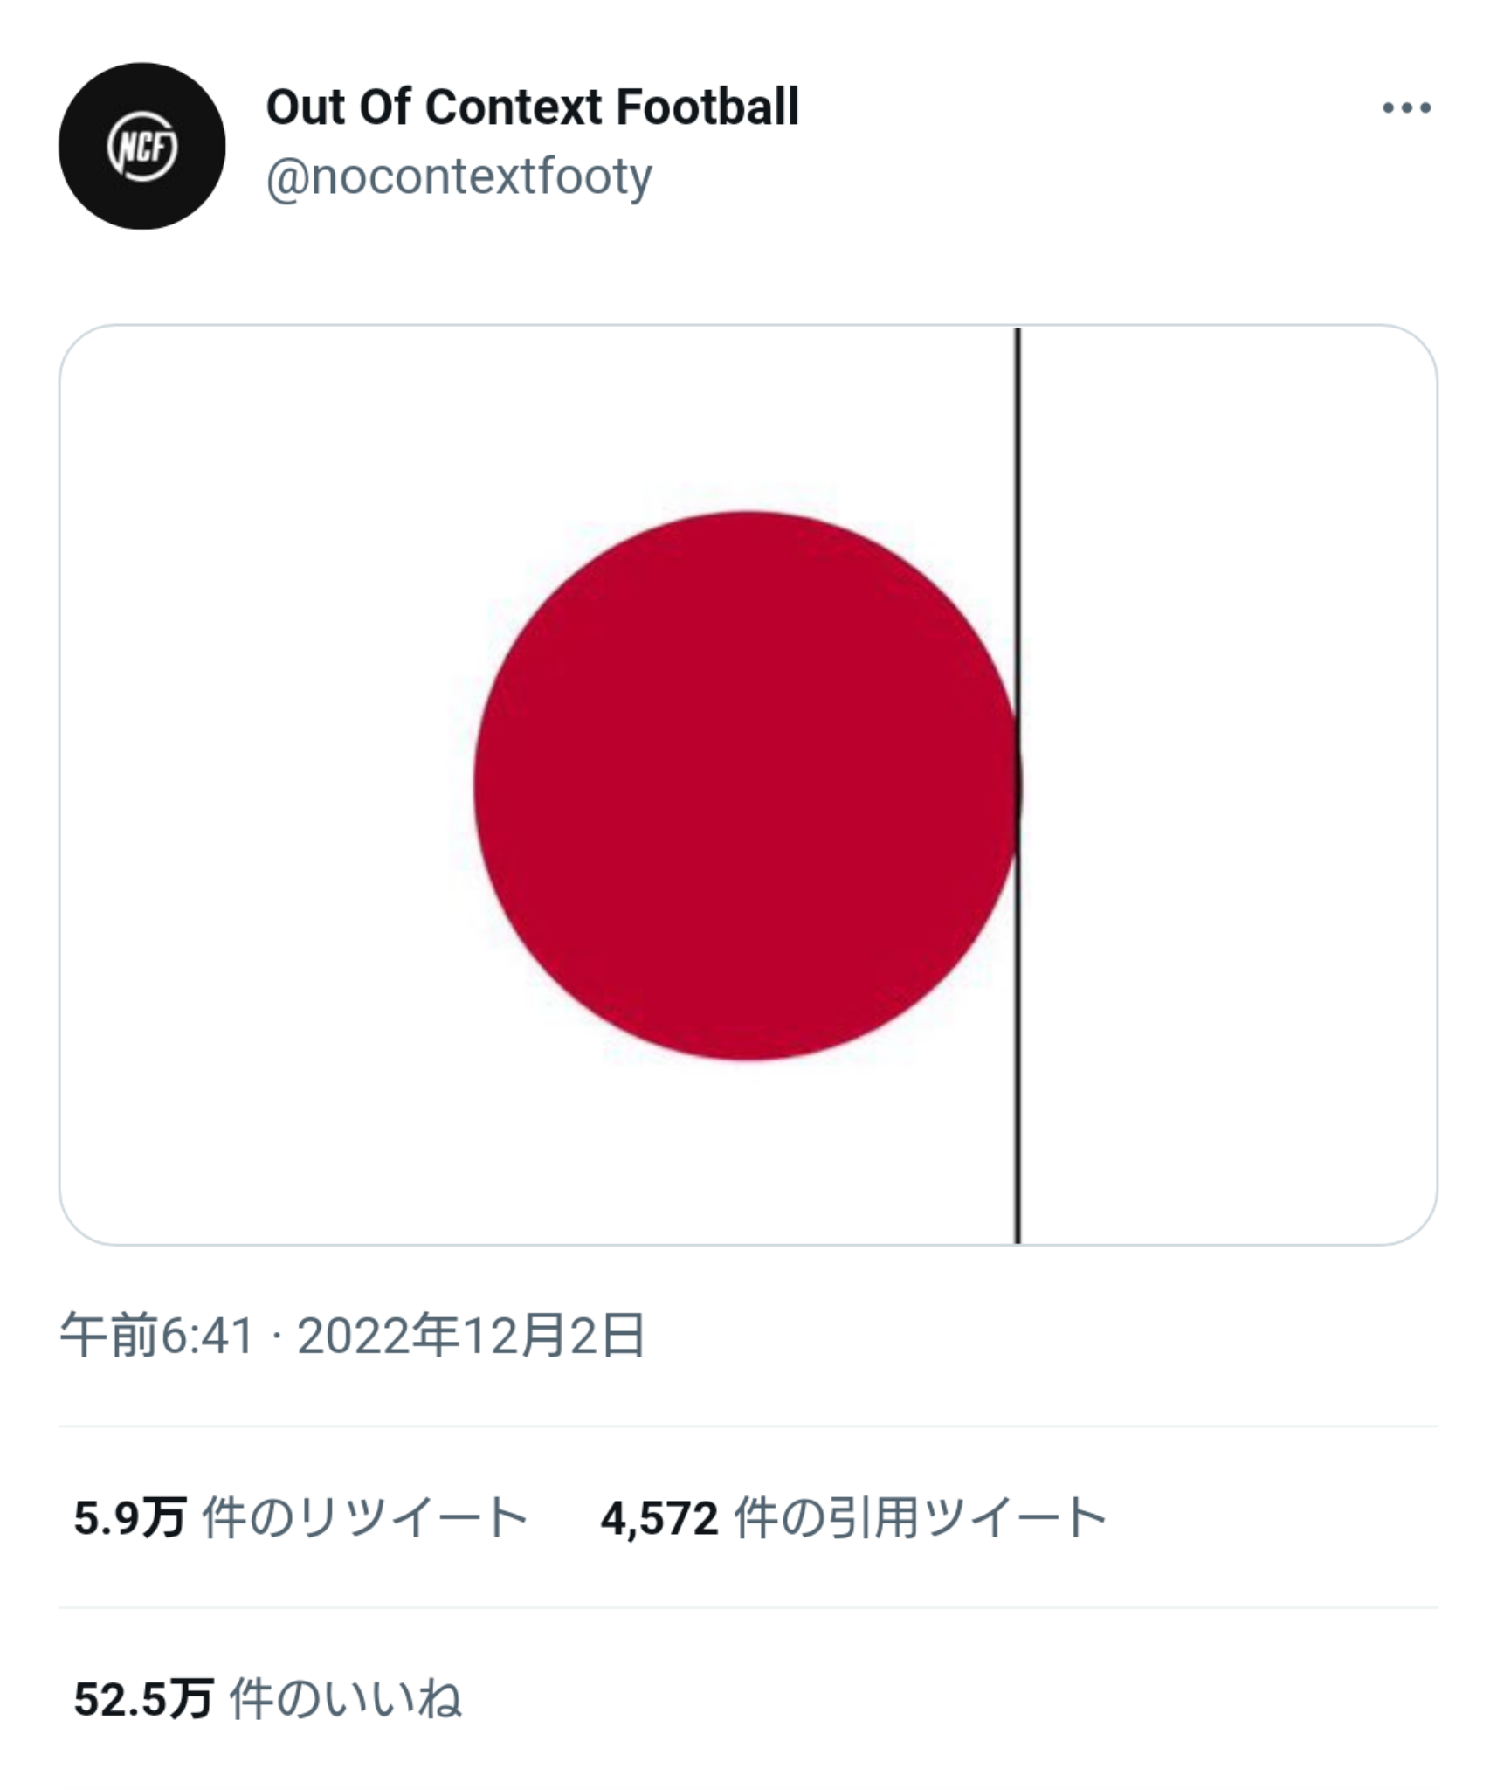
Task: Open the three-dot more options menu
Action: point(1406,108)
